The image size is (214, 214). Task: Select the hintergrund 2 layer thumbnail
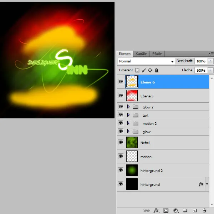(132, 170)
